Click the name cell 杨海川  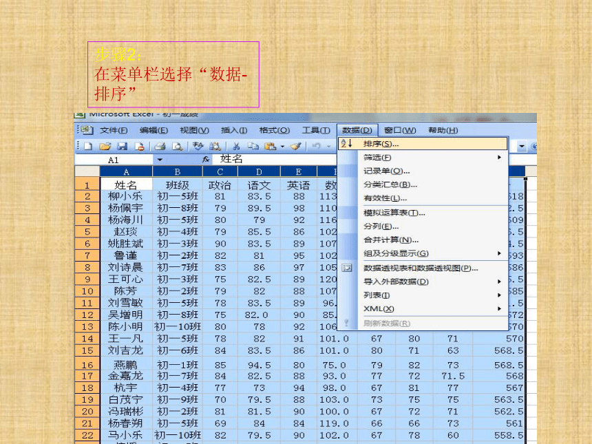click(x=126, y=220)
